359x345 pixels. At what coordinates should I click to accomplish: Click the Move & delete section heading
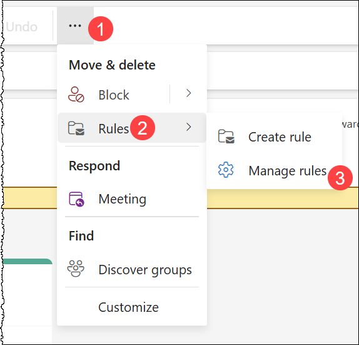(112, 65)
